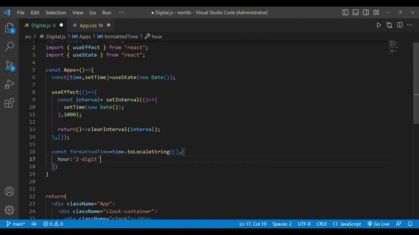The image size is (419, 235).
Task: Open the Selection menu
Action: click(x=56, y=12)
